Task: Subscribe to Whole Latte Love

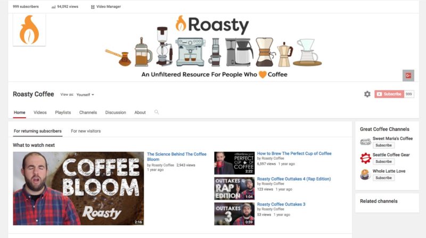Action: 383,178
